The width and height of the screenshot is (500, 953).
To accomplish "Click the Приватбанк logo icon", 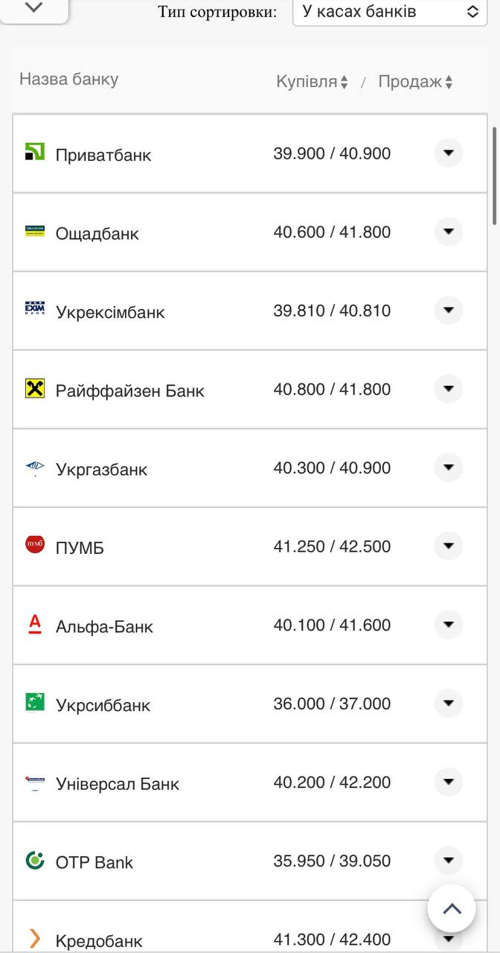I will point(35,152).
